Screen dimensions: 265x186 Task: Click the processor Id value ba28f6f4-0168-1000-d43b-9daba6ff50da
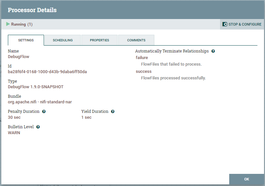point(47,72)
